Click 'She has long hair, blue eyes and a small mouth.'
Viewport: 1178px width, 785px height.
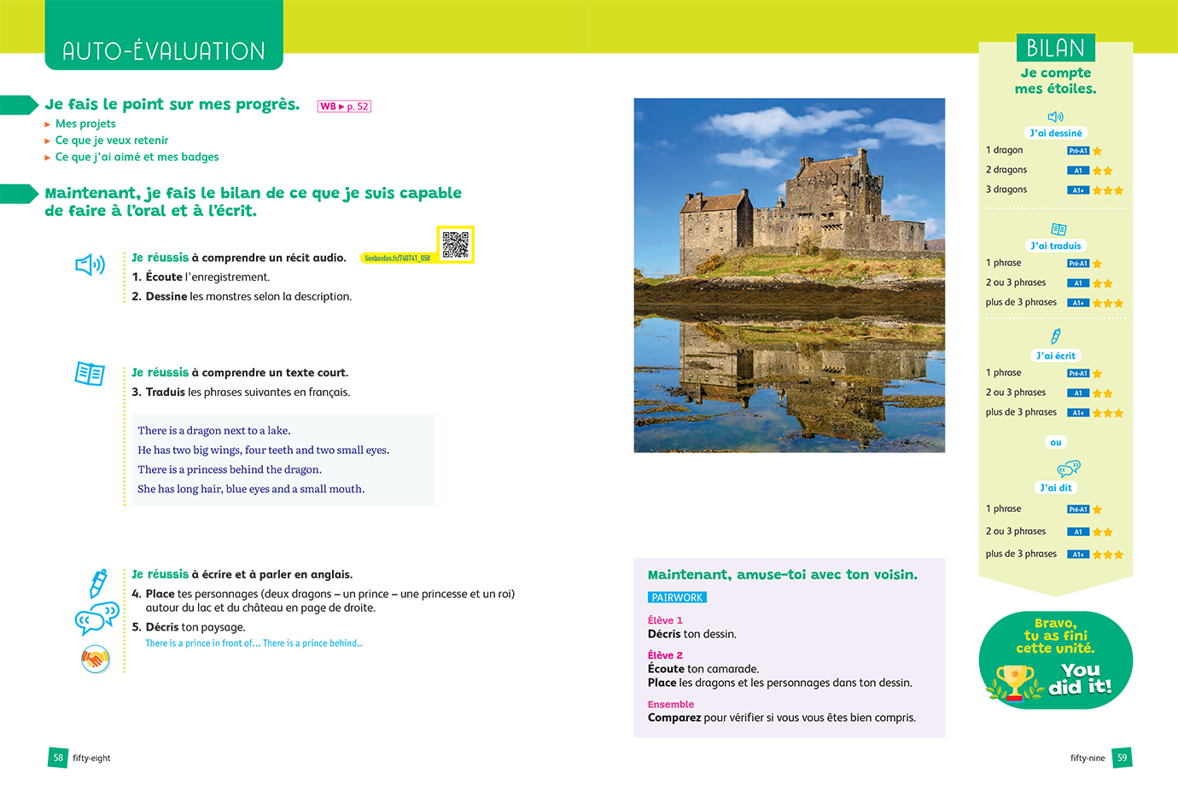251,490
